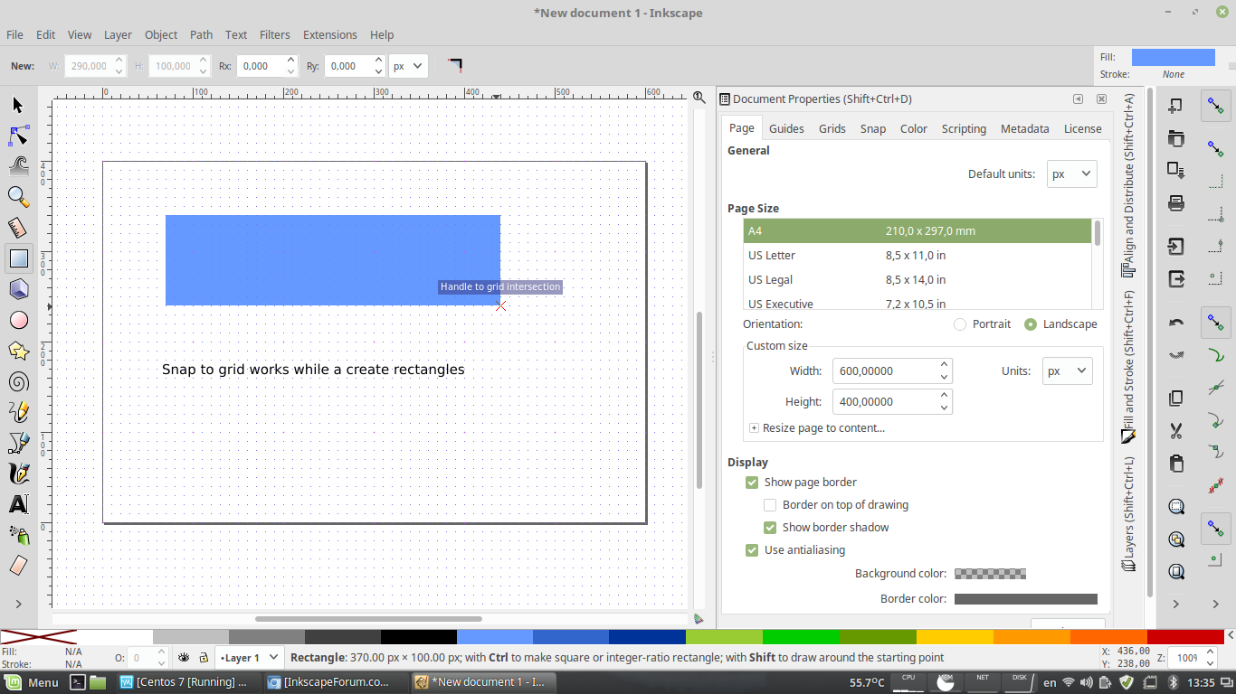Expand Resize page to content section

tap(755, 428)
